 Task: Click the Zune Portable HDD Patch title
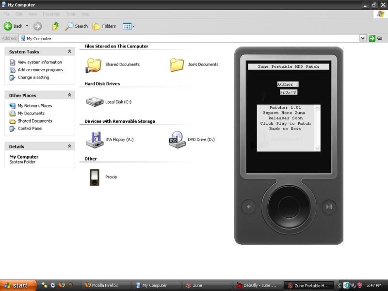click(x=289, y=66)
